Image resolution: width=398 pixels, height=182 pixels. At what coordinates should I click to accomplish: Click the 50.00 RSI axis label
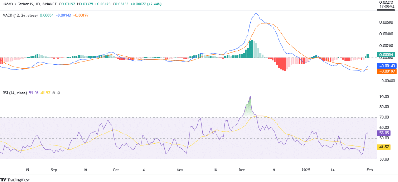[x=384, y=138]
